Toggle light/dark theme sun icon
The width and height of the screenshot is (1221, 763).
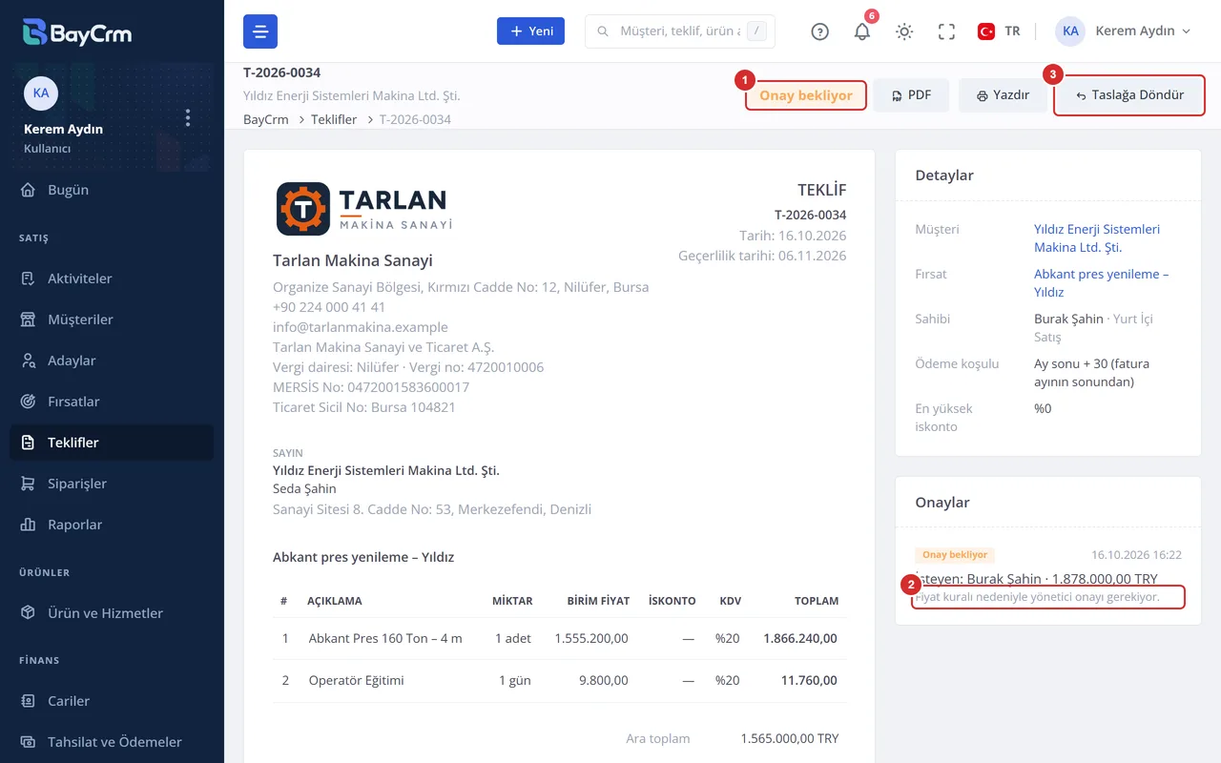(904, 31)
